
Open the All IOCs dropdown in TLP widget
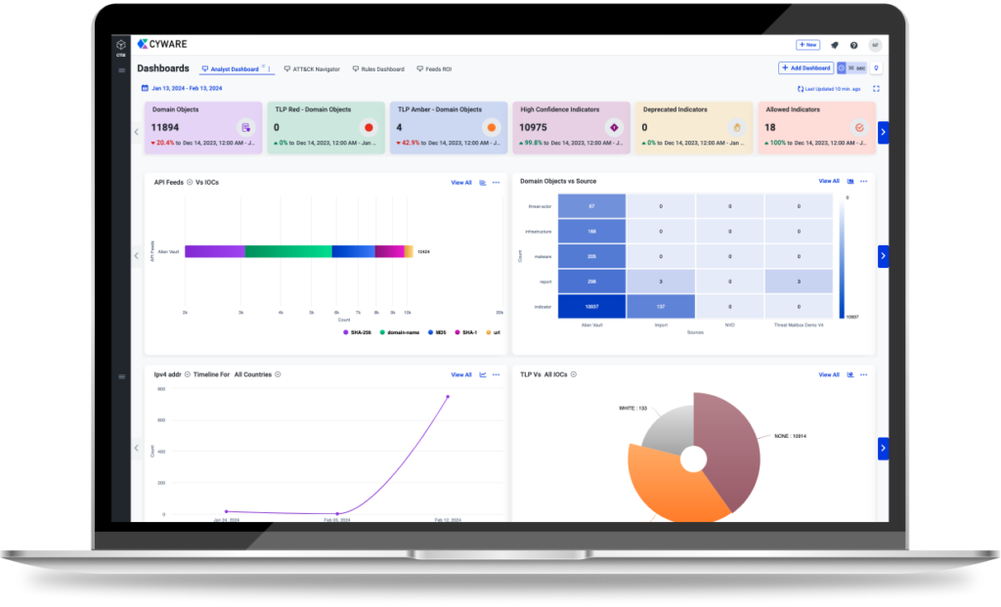tap(573, 374)
